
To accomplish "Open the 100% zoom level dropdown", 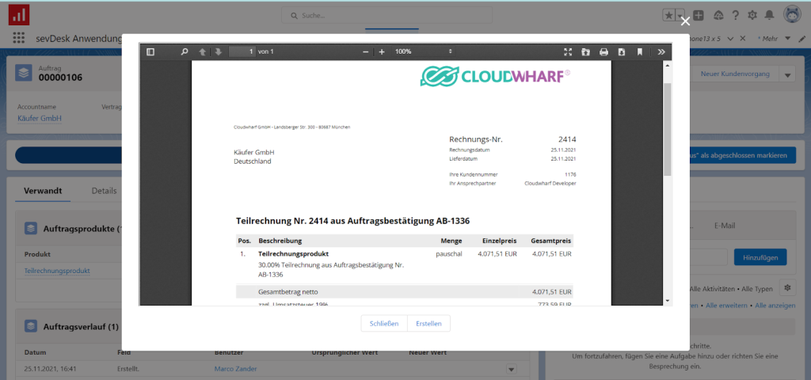I will pos(424,52).
